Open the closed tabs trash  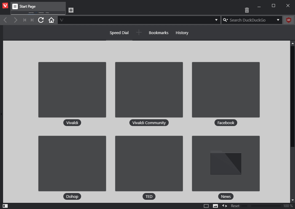click(246, 10)
